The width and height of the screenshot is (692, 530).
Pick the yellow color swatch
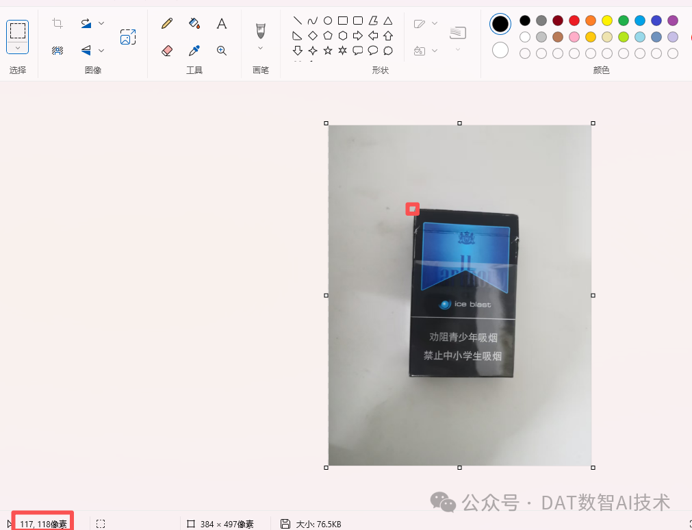click(607, 21)
